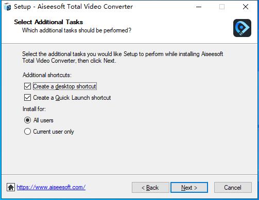Cancel the setup wizard

point(233,188)
